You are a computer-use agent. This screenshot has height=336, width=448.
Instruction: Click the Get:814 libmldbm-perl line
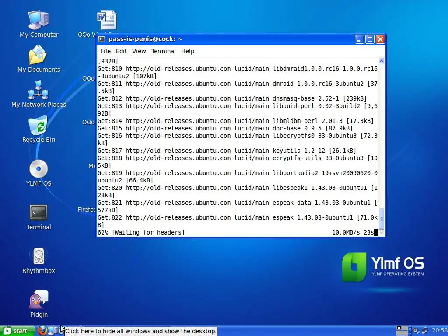click(236, 121)
